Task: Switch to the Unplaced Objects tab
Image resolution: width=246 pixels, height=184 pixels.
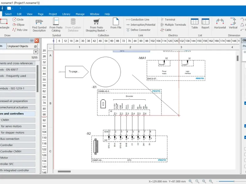Action: click(x=18, y=46)
